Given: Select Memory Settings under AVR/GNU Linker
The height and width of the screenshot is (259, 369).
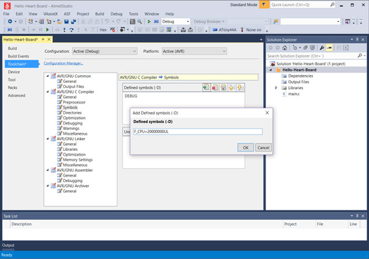Looking at the screenshot, I should click(77, 159).
